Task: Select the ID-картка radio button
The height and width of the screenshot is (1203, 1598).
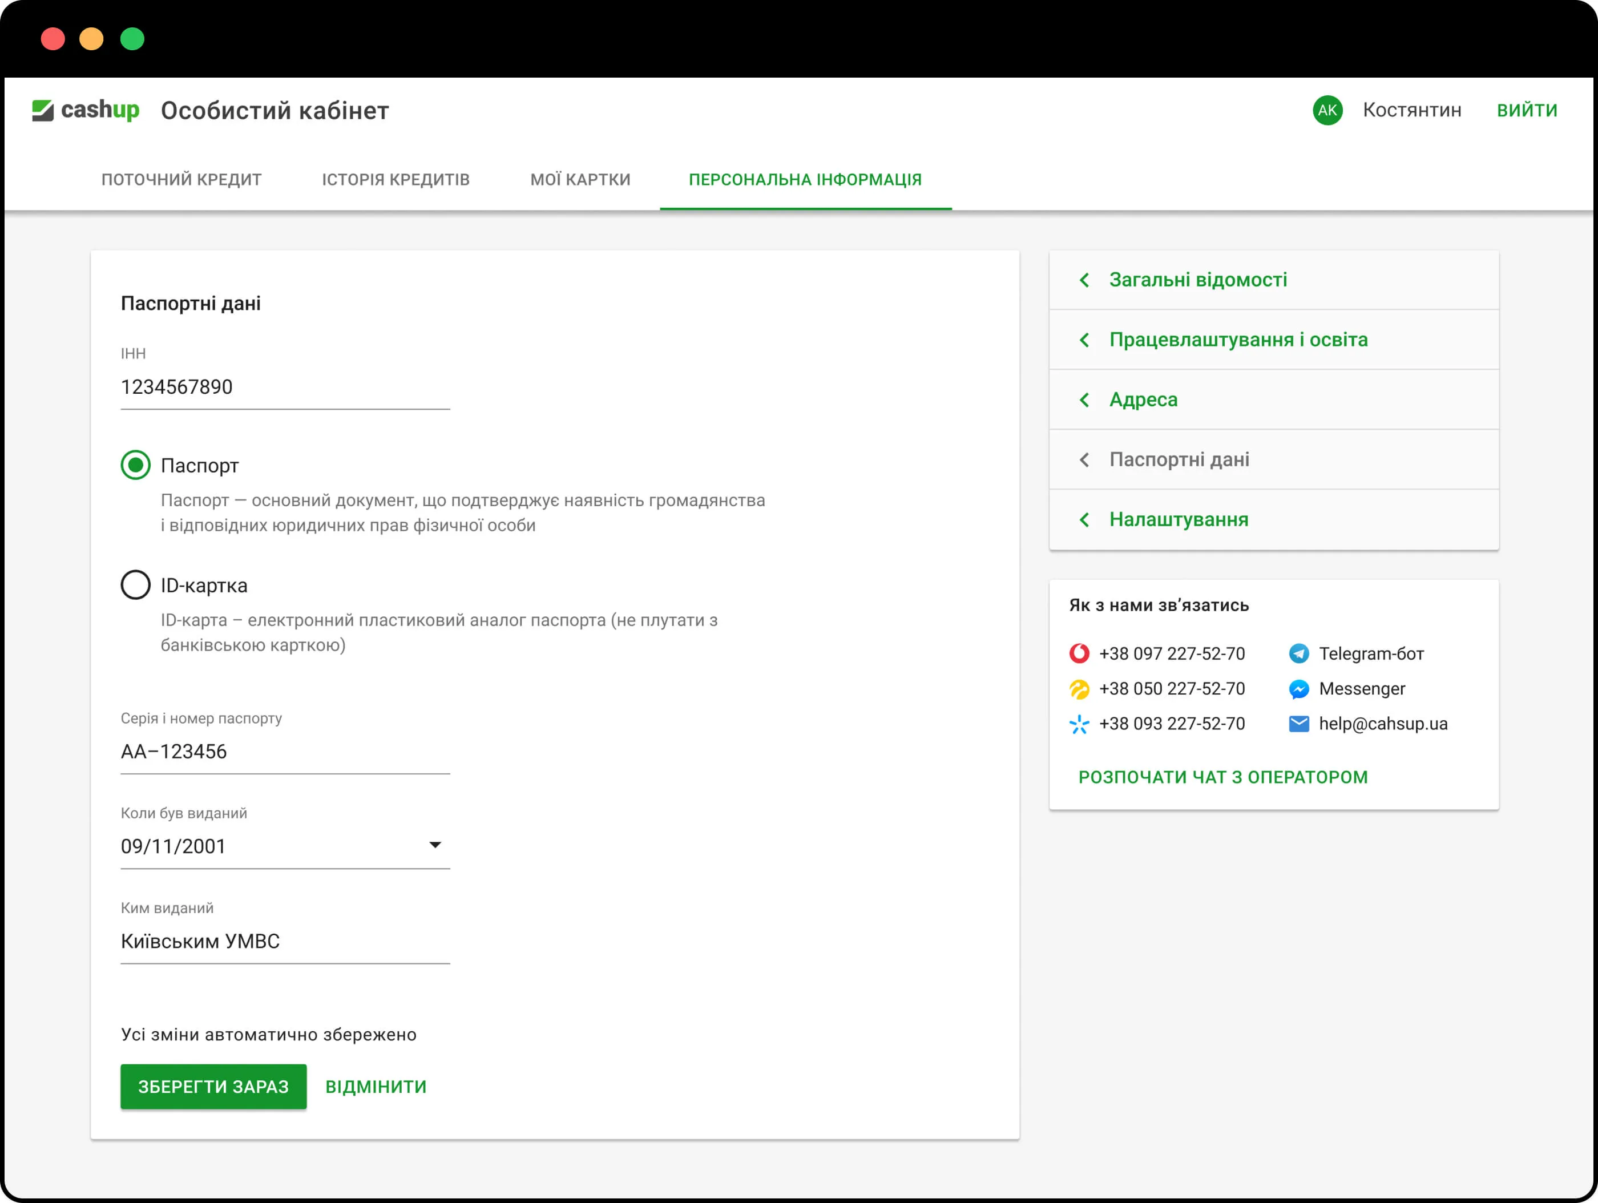Action: coord(136,584)
